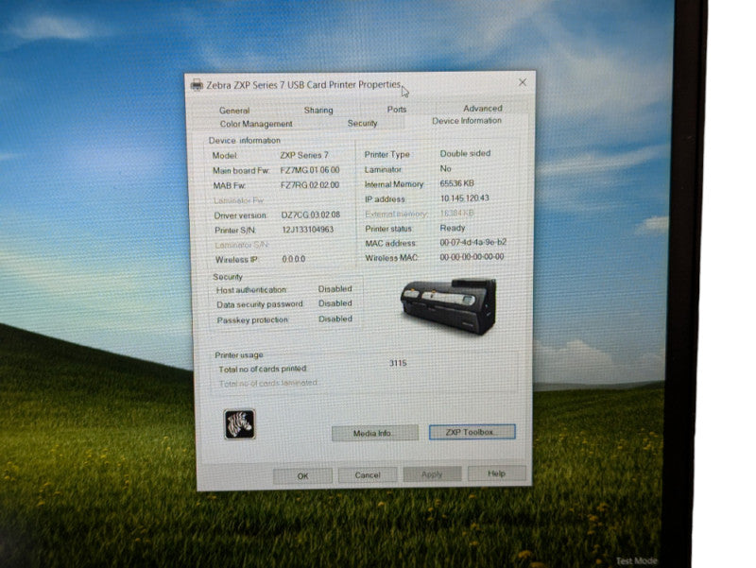
Task: Click Wireless IP value 0.0.0.0
Action: pos(294,259)
